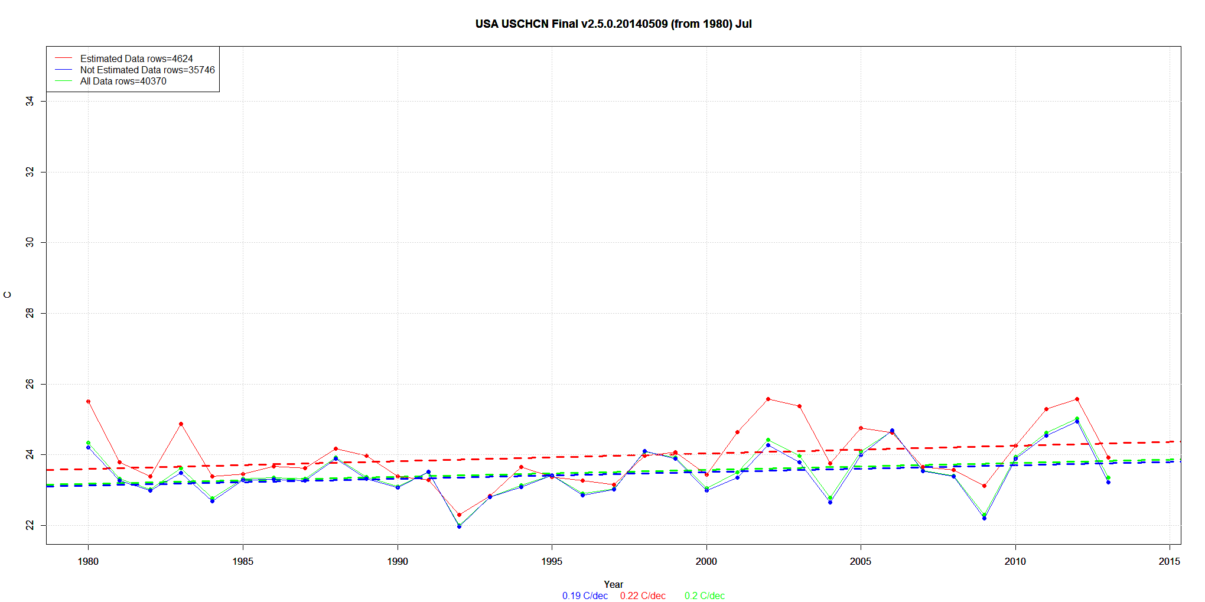The width and height of the screenshot is (1205, 602).
Task: Click the 1995 x-axis tick label
Action: [552, 561]
